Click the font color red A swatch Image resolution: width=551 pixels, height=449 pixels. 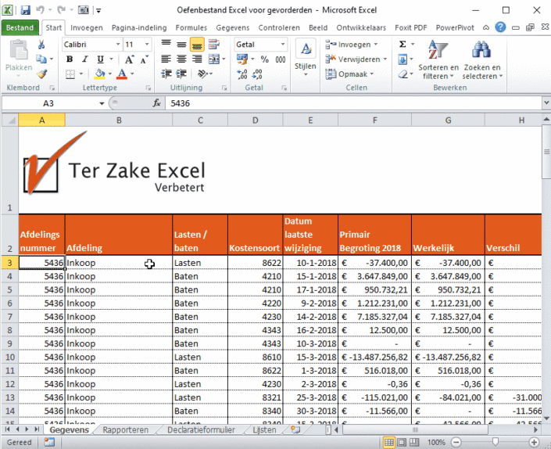120,74
